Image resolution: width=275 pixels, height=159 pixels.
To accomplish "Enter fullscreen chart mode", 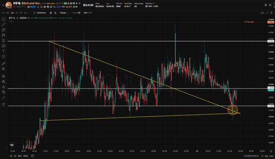I will click(267, 13).
